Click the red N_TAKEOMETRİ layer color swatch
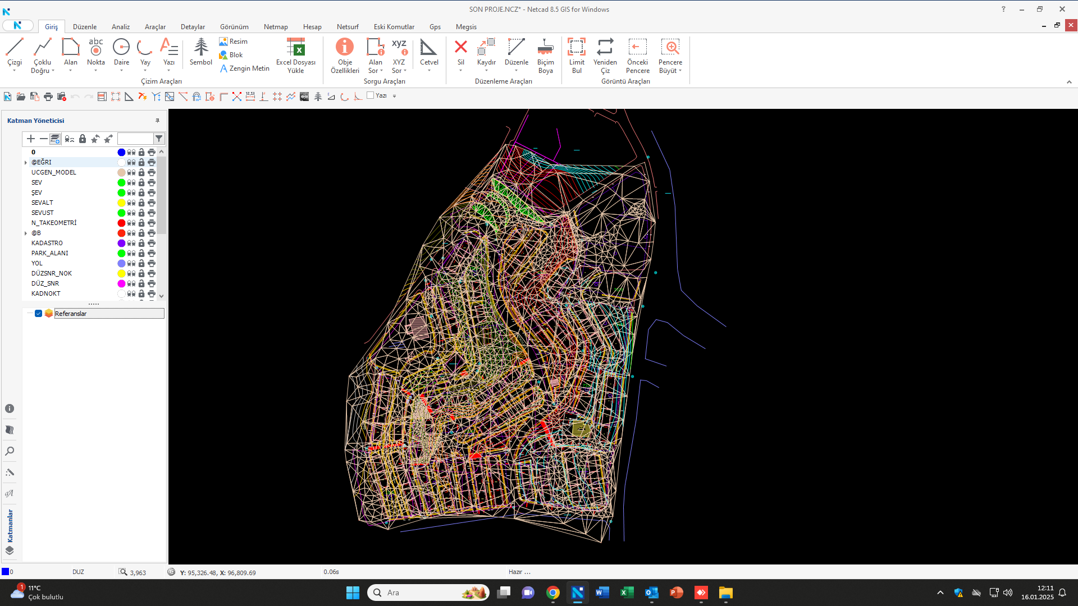The image size is (1078, 606). point(121,223)
